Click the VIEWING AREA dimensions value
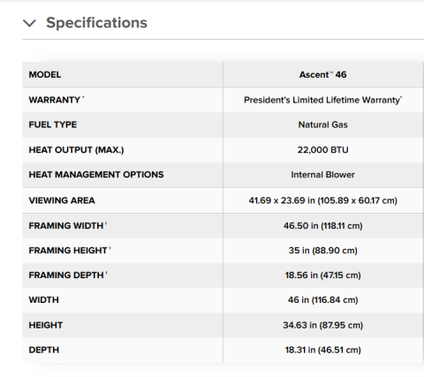 [323, 200]
